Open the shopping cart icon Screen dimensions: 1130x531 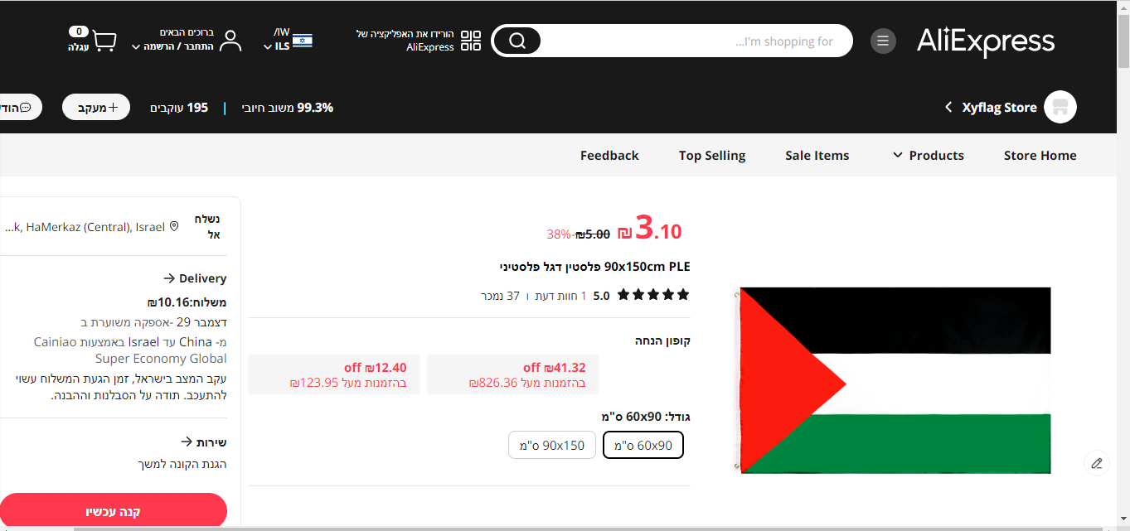(x=104, y=41)
